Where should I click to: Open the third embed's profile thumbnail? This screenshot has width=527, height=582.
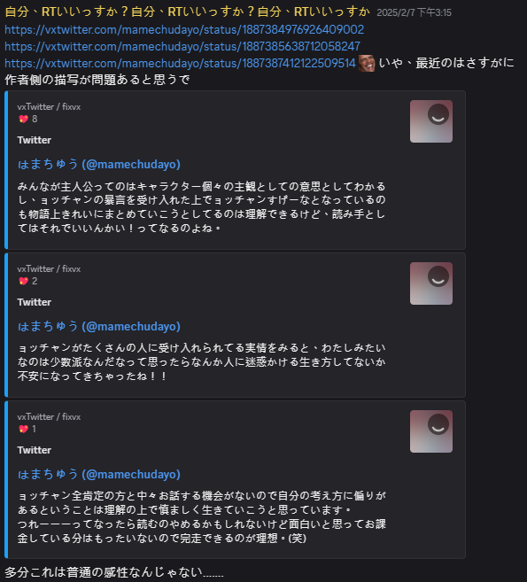(x=430, y=431)
